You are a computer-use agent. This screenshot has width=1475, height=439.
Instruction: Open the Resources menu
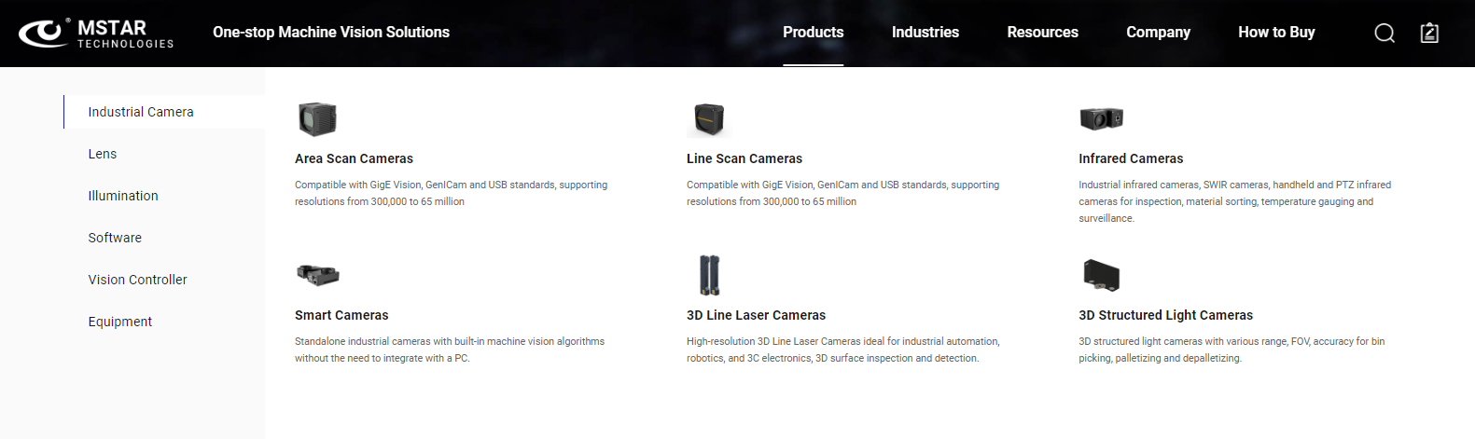tap(1042, 33)
